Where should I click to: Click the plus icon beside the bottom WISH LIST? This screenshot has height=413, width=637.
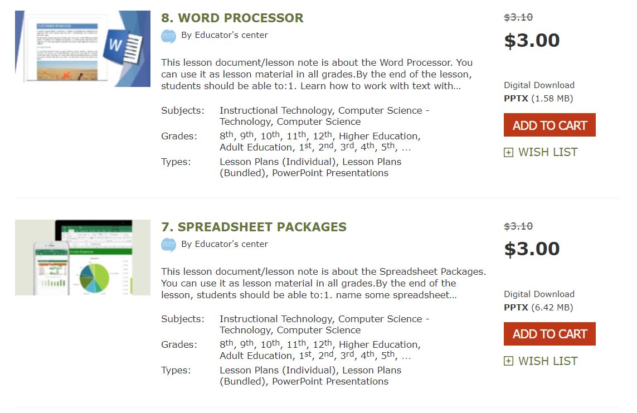coord(508,361)
